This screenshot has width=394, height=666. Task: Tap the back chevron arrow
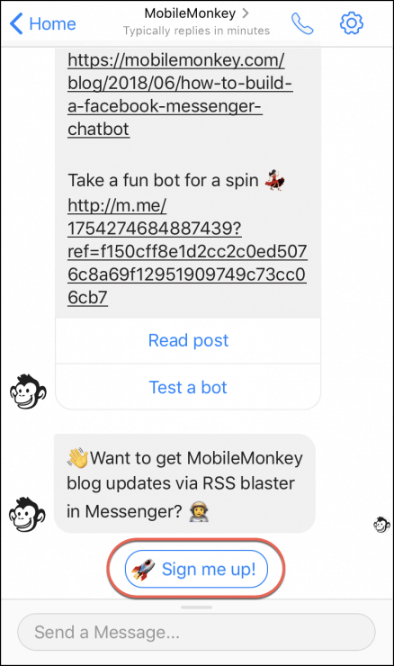click(15, 23)
